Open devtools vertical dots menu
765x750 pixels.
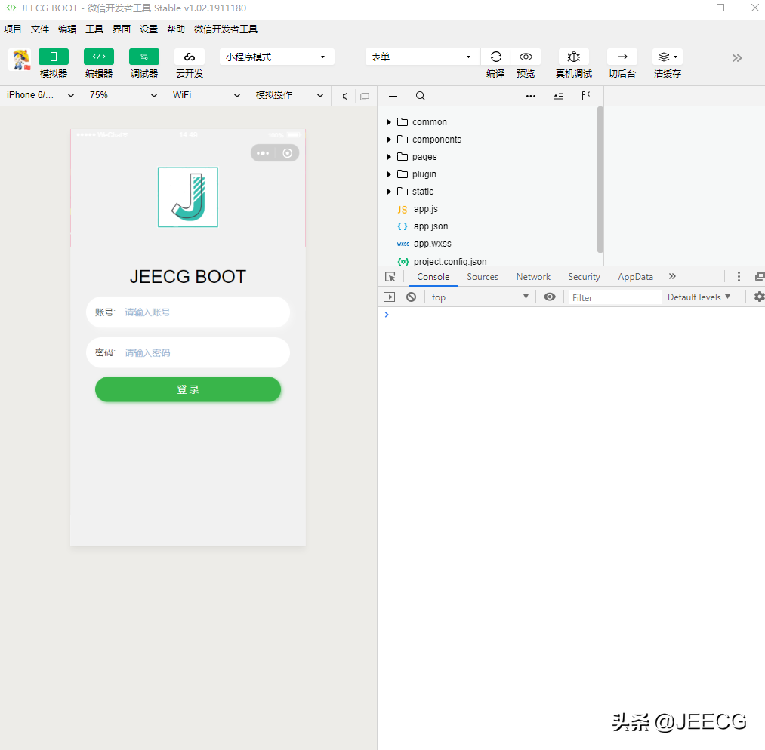click(x=739, y=277)
